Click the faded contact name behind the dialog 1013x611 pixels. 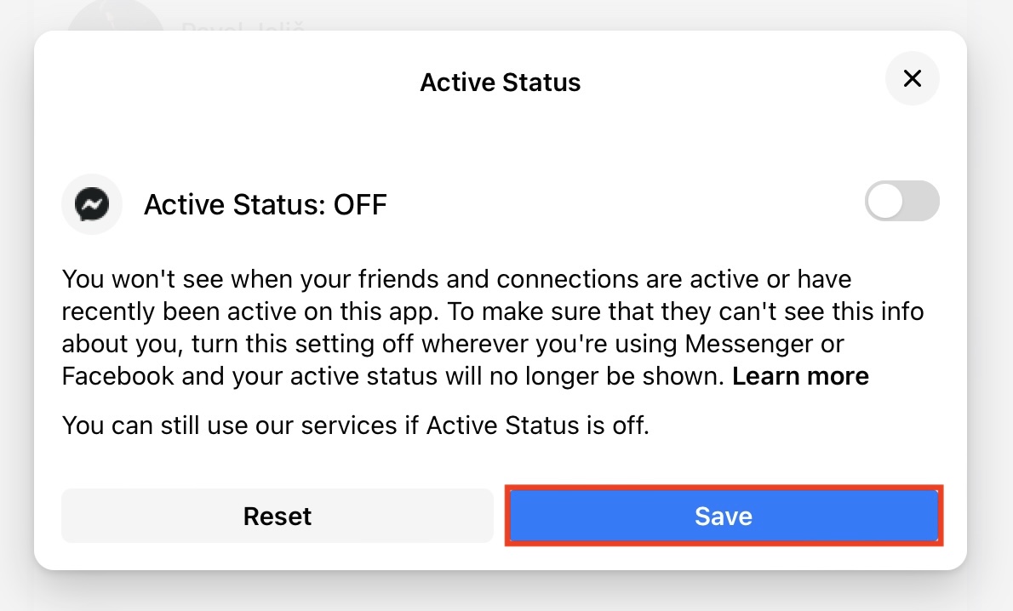[243, 27]
